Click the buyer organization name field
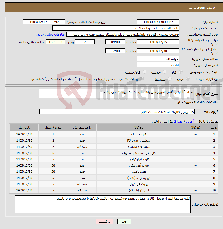Image resolution: width=223 pixels, height=229 pixels. click(116, 28)
